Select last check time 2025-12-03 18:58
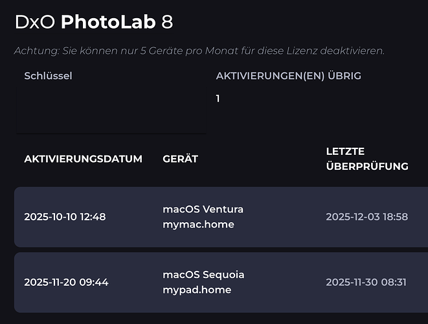Viewport: 428px width, 324px height. [366, 216]
